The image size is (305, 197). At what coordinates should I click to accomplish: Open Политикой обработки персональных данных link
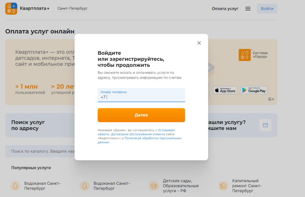(139, 140)
